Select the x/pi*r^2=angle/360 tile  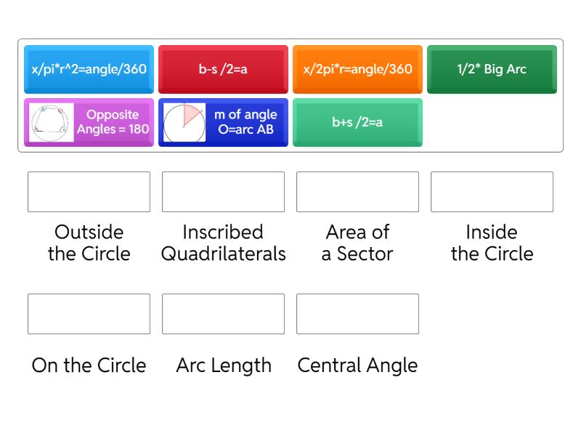pyautogui.click(x=89, y=69)
